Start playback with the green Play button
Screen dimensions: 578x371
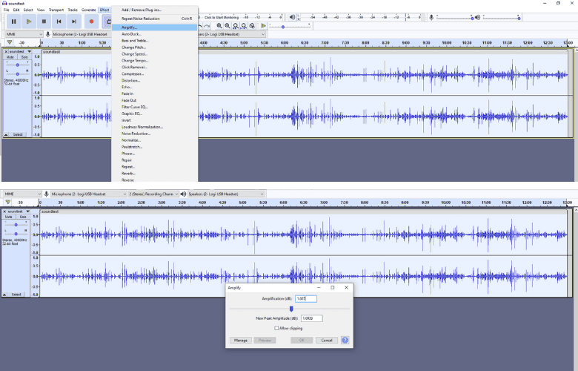(29, 22)
